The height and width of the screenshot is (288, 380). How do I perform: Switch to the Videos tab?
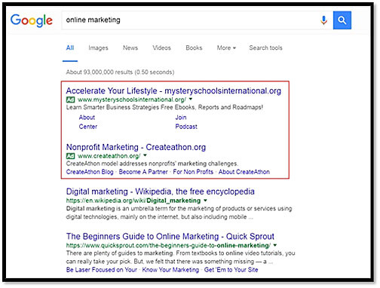tap(161, 47)
